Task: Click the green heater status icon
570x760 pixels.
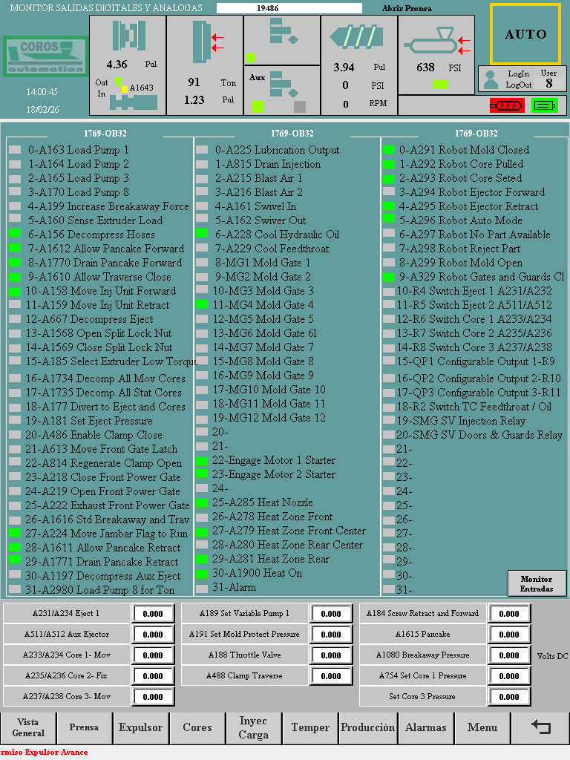Action: point(544,105)
